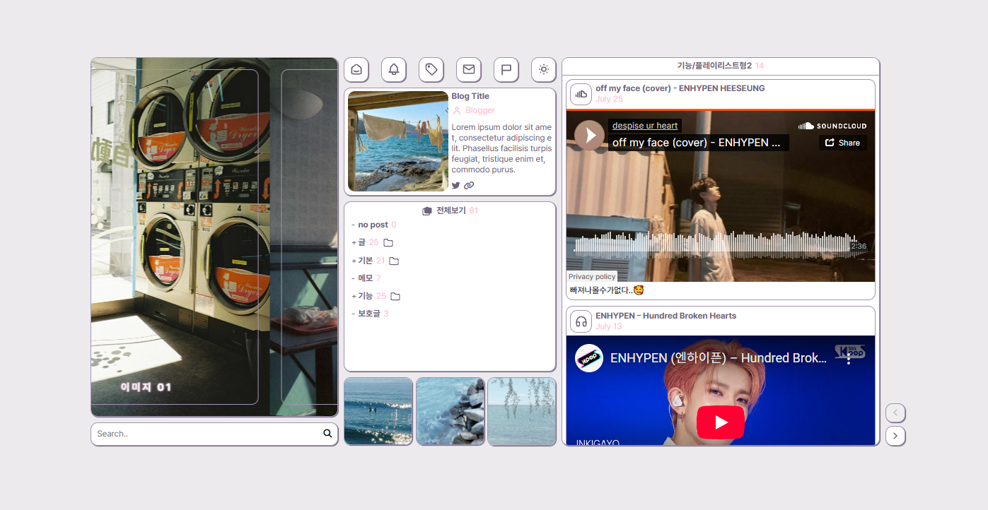The width and height of the screenshot is (988, 510).
Task: Go to previous page arrow
Action: point(895,413)
